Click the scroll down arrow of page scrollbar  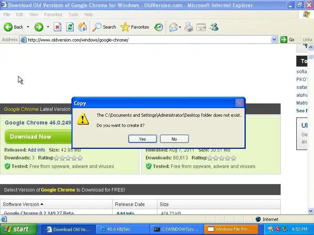pyautogui.click(x=310, y=211)
